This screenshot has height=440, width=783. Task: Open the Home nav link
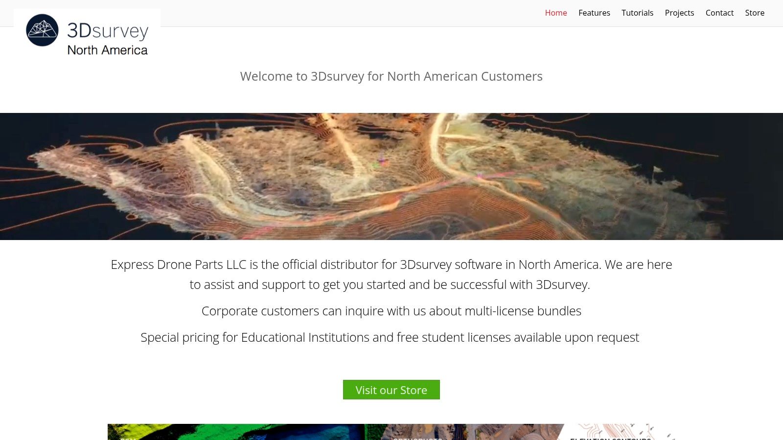(556, 13)
